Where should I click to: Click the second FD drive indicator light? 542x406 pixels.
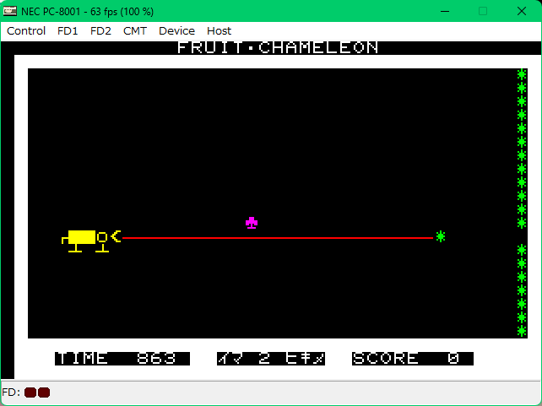tap(44, 392)
